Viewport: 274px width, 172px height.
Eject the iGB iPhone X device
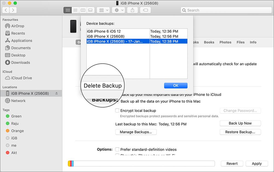coord(56,93)
